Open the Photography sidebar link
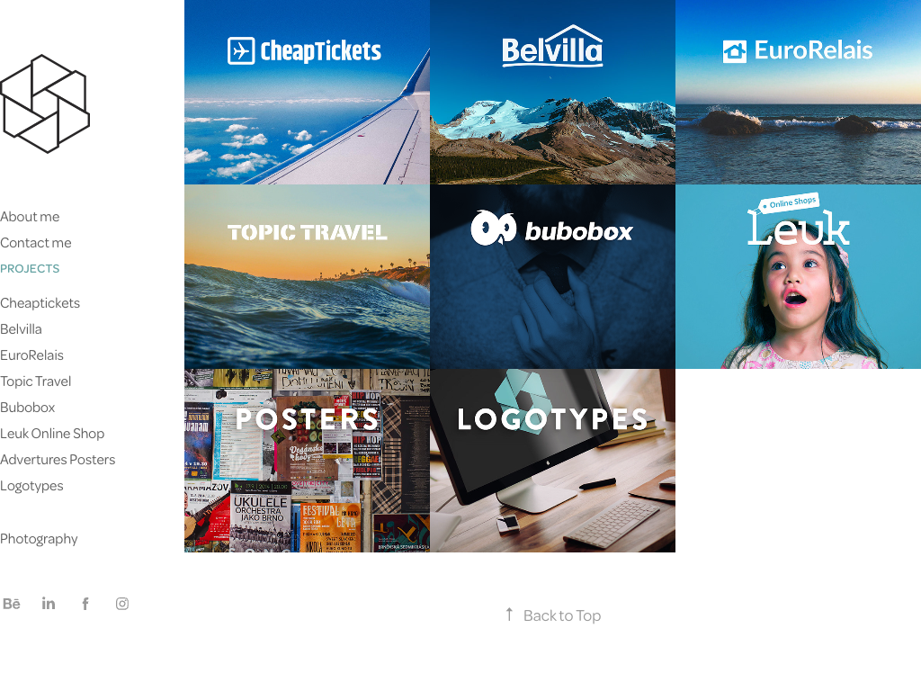 click(39, 539)
